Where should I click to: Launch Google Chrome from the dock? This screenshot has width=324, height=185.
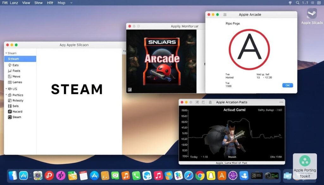coord(200,176)
